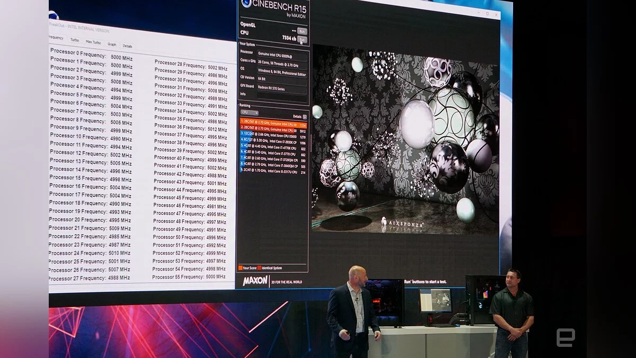This screenshot has width=636, height=358.
Task: Click the Details arrow button in Ranking
Action: click(305, 117)
